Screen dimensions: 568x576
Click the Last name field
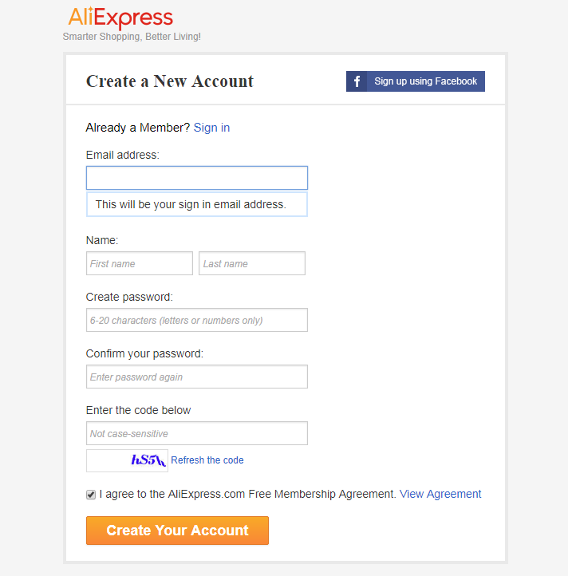tap(252, 263)
